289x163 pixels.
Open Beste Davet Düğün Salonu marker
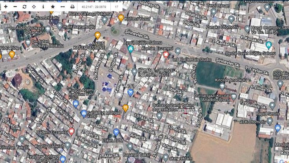coord(269,45)
